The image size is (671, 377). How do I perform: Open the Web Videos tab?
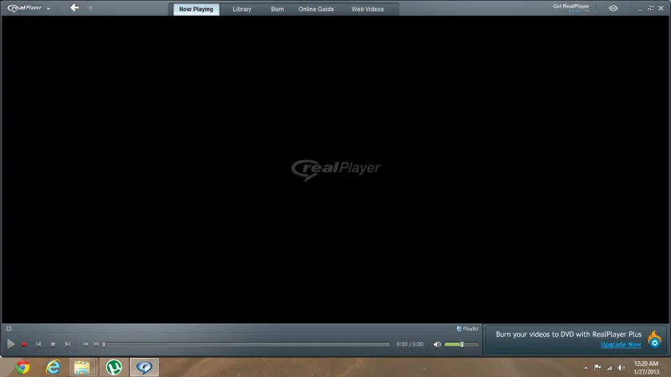tap(367, 9)
